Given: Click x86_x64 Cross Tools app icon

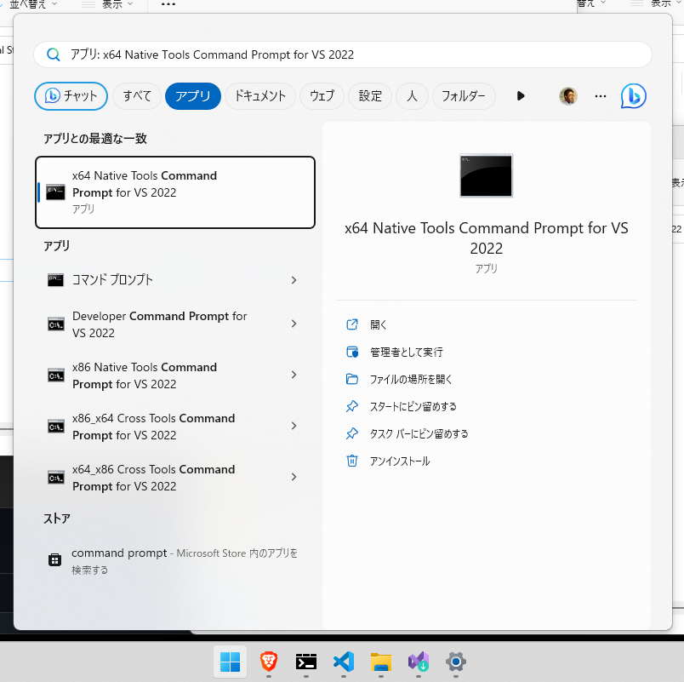Looking at the screenshot, I should pyautogui.click(x=56, y=427).
